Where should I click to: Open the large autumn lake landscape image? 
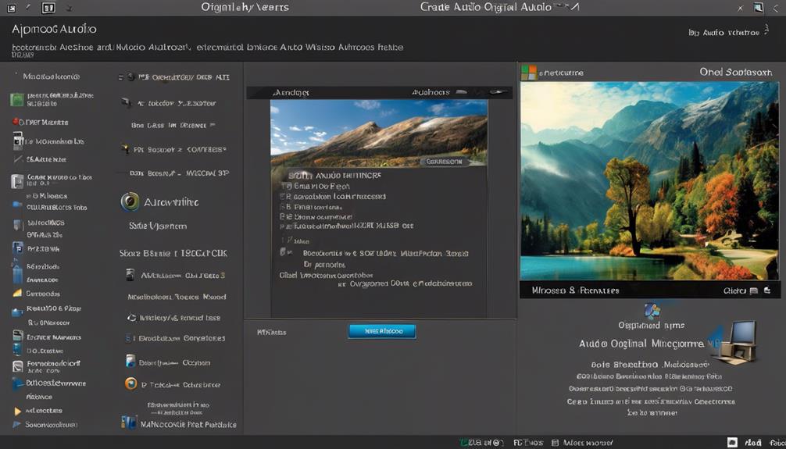pos(649,181)
